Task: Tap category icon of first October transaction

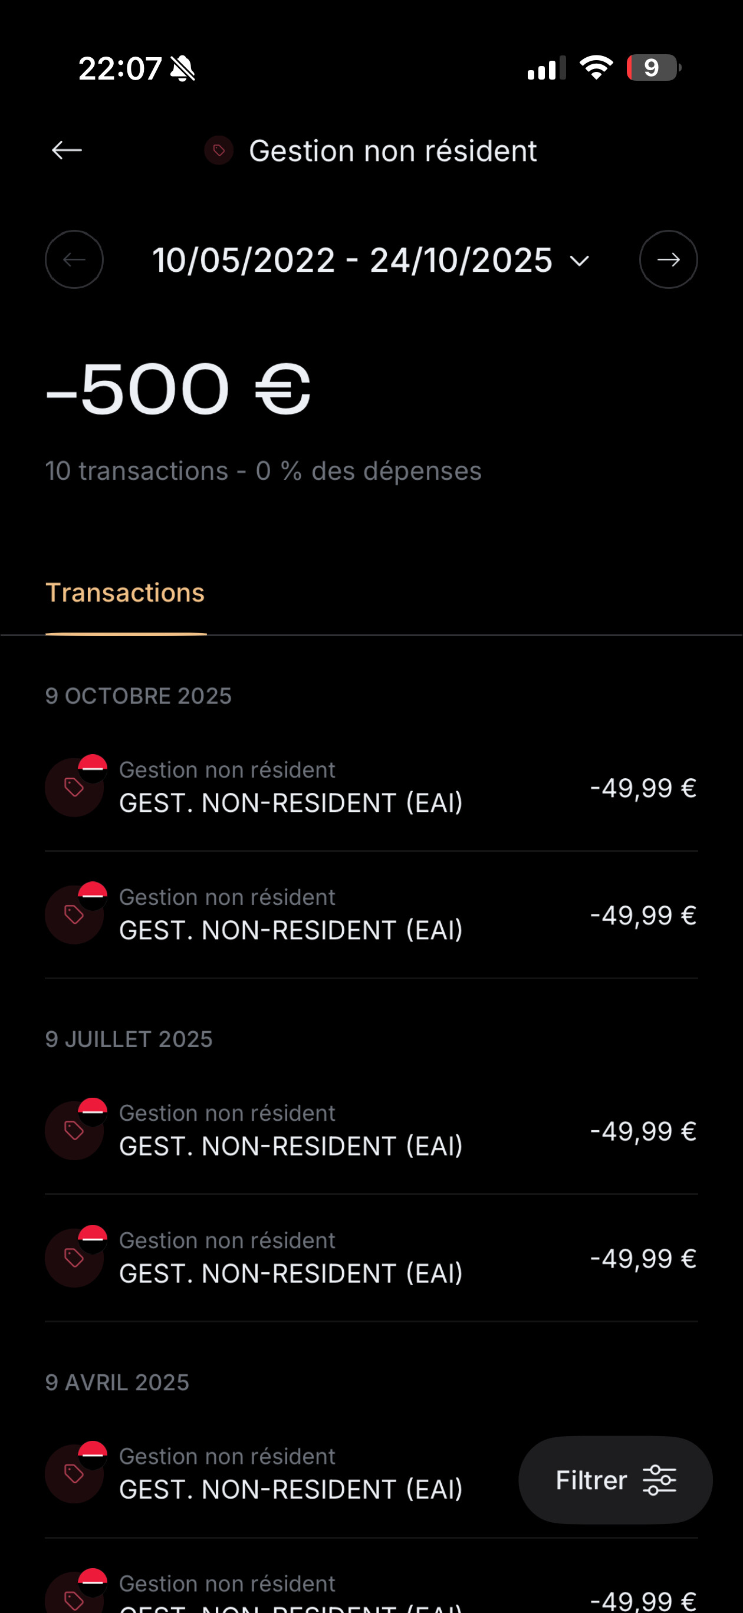Action: [74, 788]
